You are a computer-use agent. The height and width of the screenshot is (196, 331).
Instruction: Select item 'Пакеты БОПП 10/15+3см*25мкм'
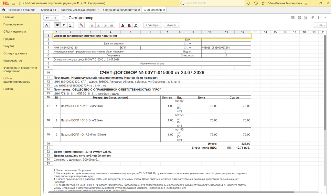pos(110,120)
